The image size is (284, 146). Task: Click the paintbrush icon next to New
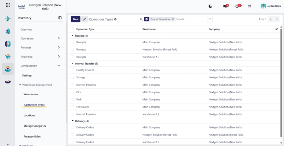[85, 19]
